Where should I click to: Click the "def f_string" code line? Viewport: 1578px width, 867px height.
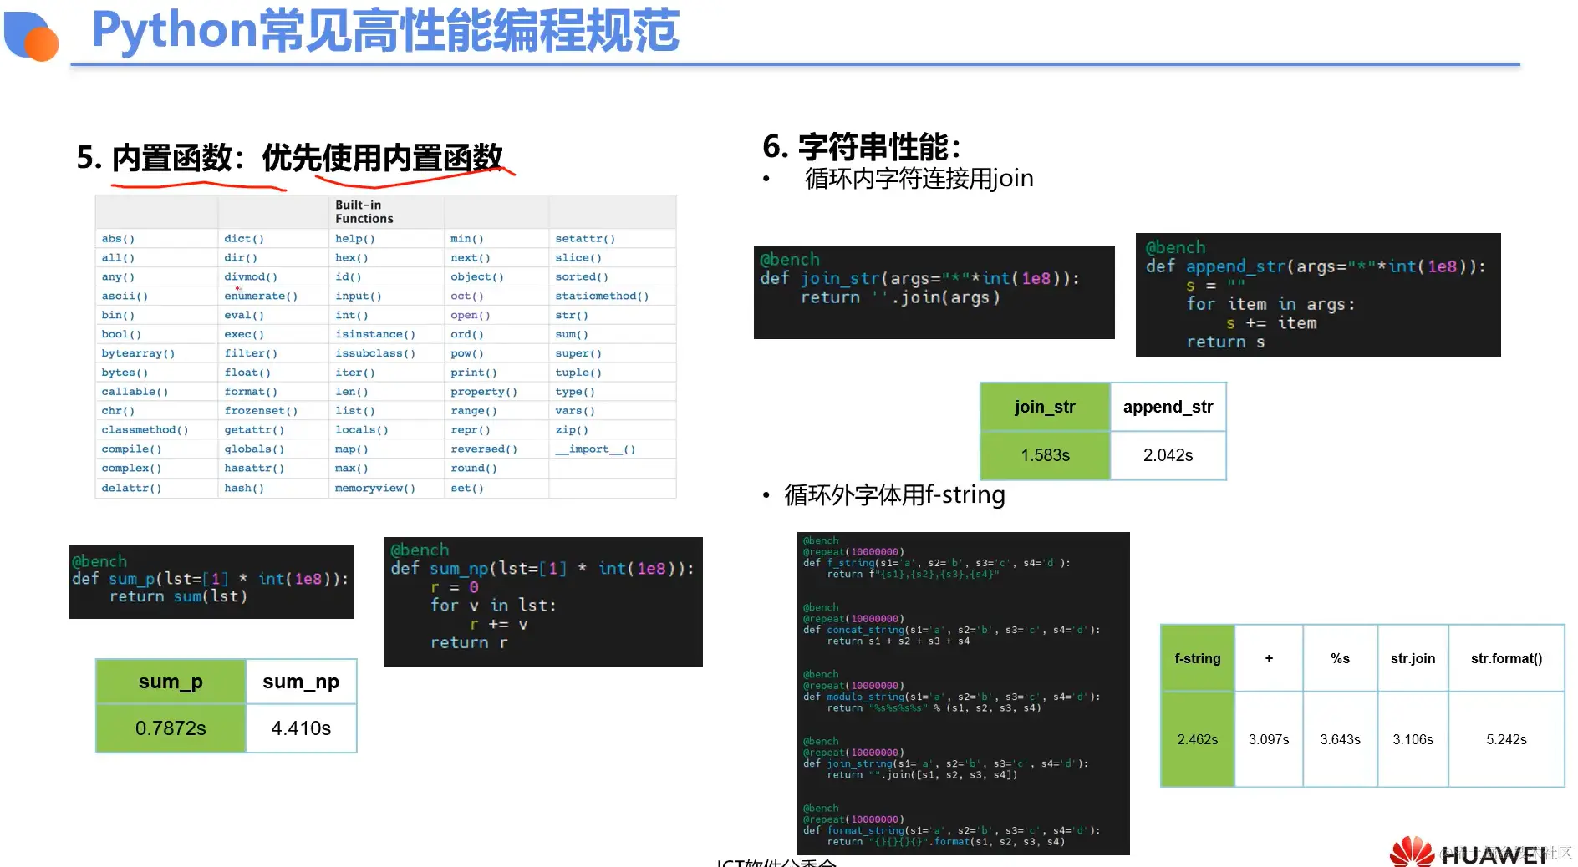pyautogui.click(x=936, y=563)
